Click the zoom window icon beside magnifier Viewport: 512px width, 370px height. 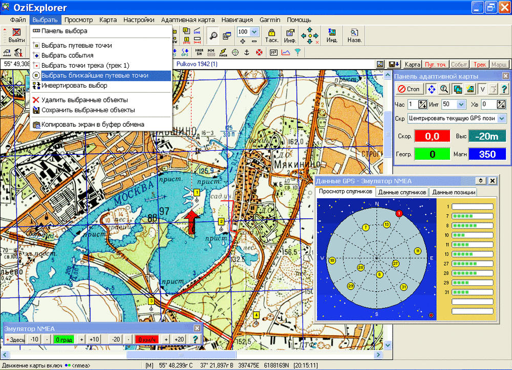(227, 35)
